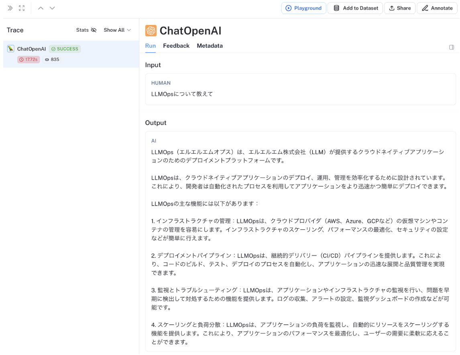The width and height of the screenshot is (460, 355).
Task: Click output item 4 about スケーリングと負荷分散
Action: tap(300, 333)
